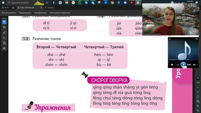Click the current page number field 36
The image size is (201, 113).
pyautogui.click(x=198, y=78)
